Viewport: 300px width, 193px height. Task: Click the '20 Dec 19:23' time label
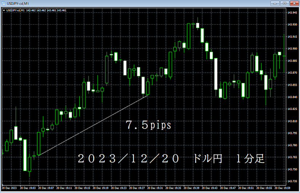[x=119, y=188]
